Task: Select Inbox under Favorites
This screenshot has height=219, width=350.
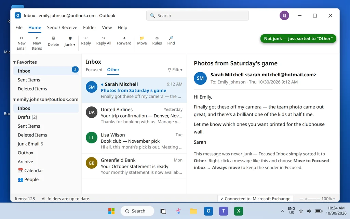Action: pyautogui.click(x=46, y=71)
